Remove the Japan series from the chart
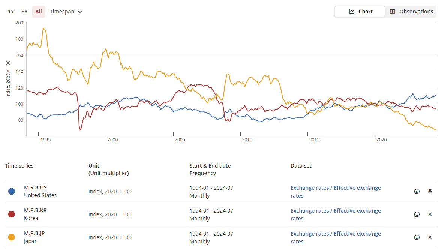 [430, 237]
